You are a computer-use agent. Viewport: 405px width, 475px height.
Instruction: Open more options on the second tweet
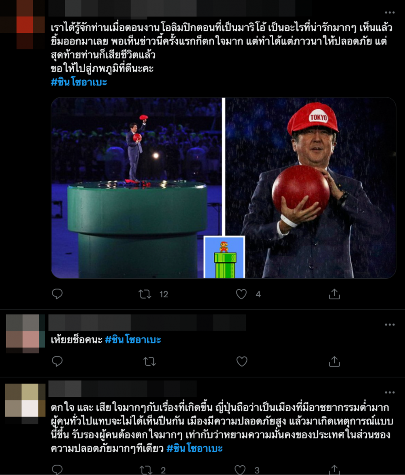point(390,324)
